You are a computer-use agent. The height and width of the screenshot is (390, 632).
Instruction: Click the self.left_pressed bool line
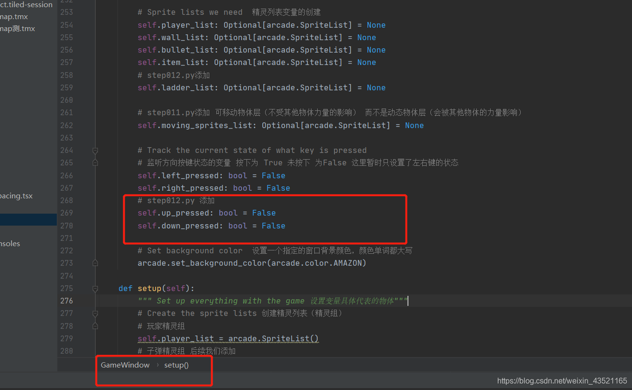(211, 175)
